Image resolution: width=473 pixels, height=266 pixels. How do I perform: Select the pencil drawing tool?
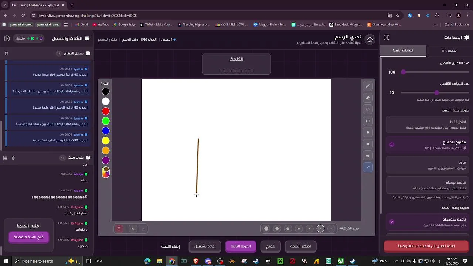click(x=368, y=86)
